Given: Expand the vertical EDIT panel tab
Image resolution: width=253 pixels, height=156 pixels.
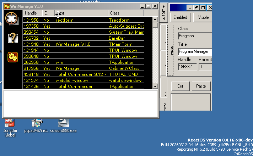Looking at the screenshot, I should pyautogui.click(x=163, y=12).
